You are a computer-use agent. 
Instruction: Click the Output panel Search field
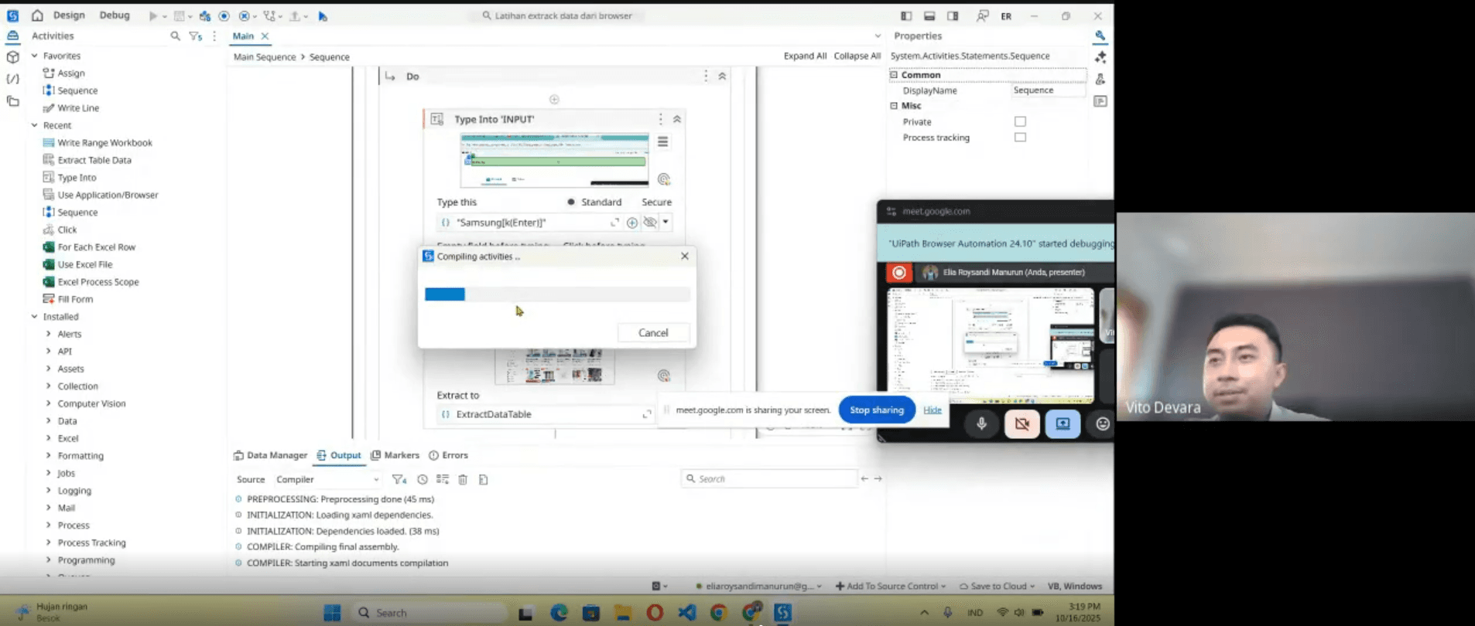[x=769, y=479]
